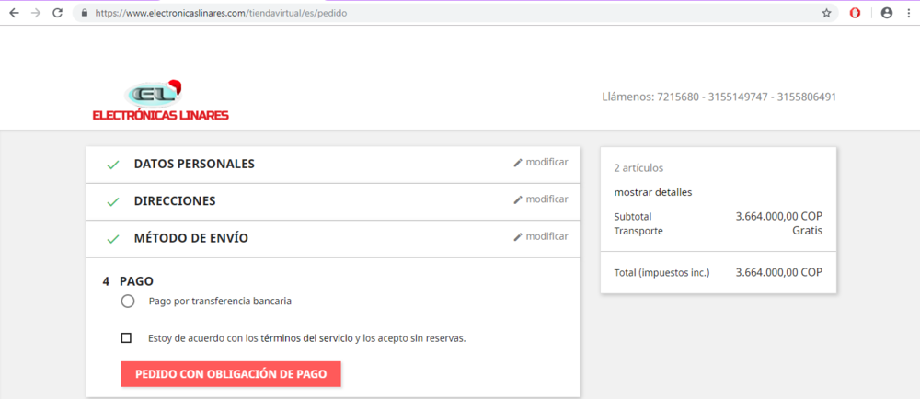The width and height of the screenshot is (920, 399).
Task: Click the browser forward arrow
Action: 36,13
